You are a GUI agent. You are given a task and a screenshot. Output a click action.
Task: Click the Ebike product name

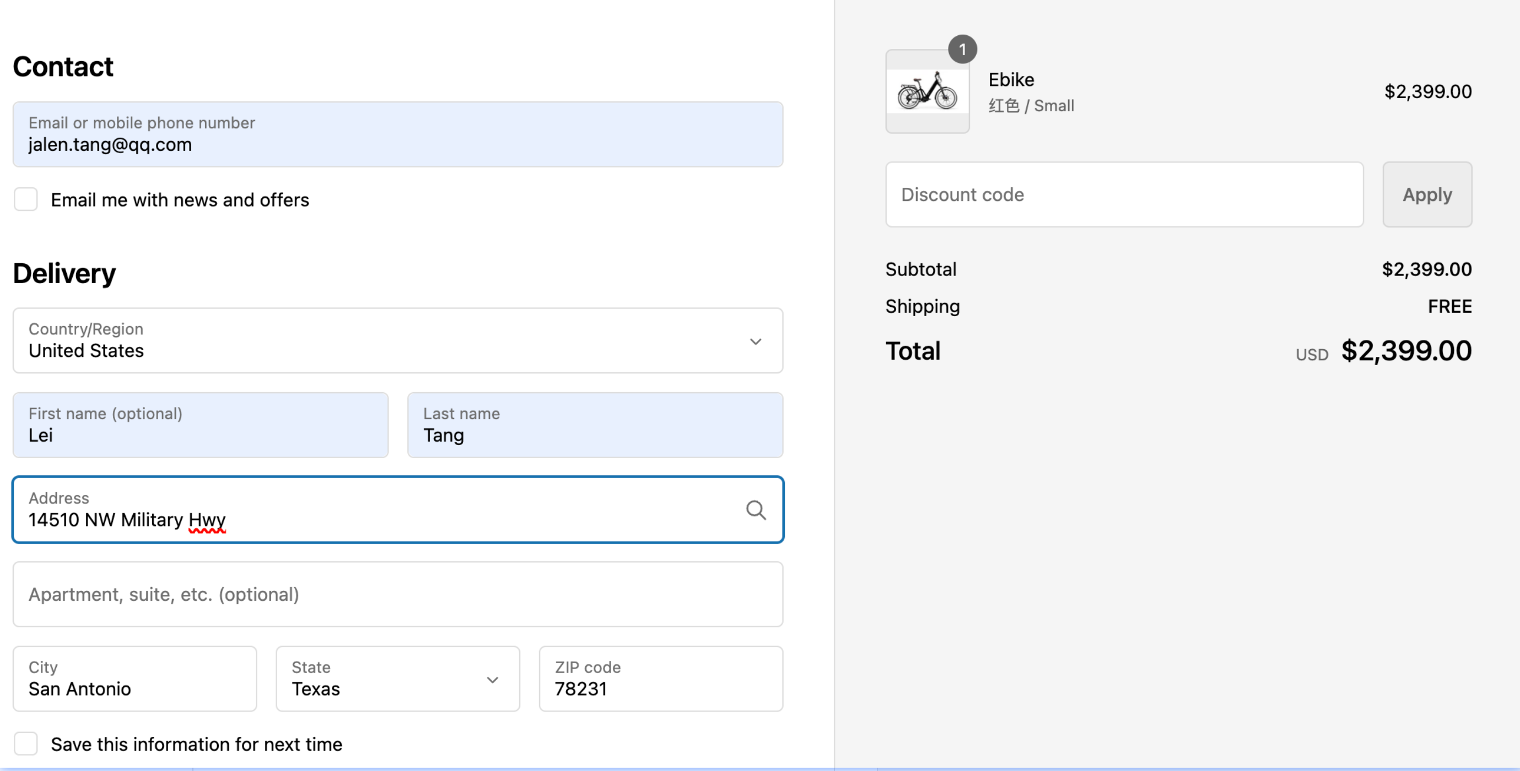(1011, 79)
